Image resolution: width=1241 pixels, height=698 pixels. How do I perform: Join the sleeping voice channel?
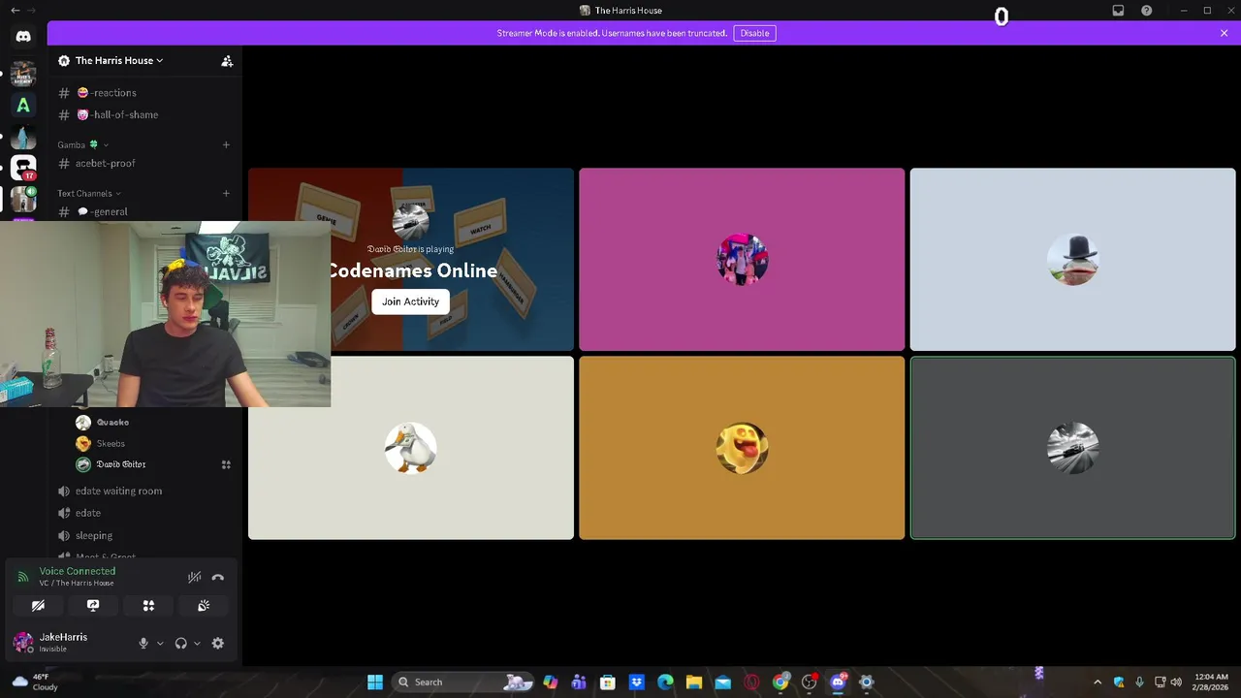click(144, 535)
